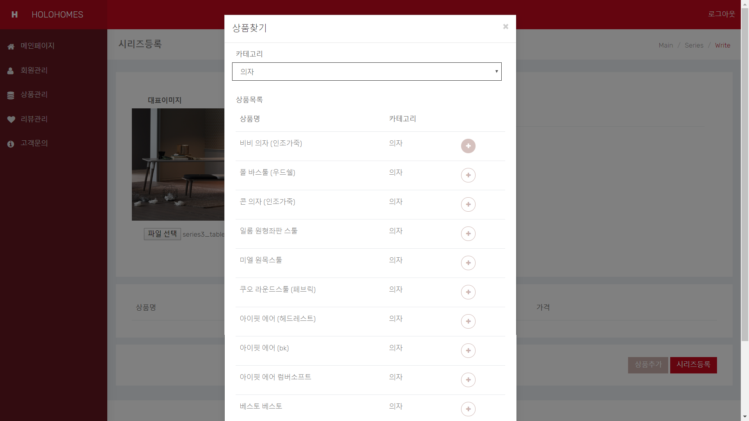Close the 상품찾기 dialog
This screenshot has height=421, width=749.
coord(506,27)
